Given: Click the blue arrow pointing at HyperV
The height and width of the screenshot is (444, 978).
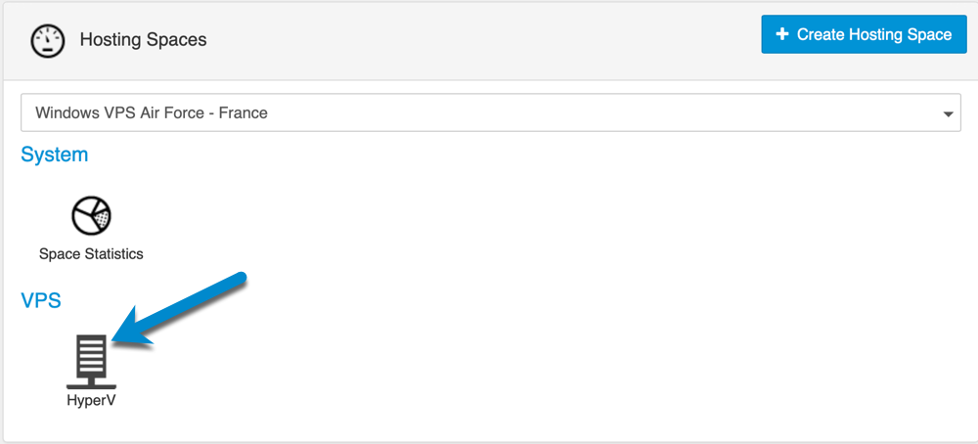Looking at the screenshot, I should [x=180, y=309].
